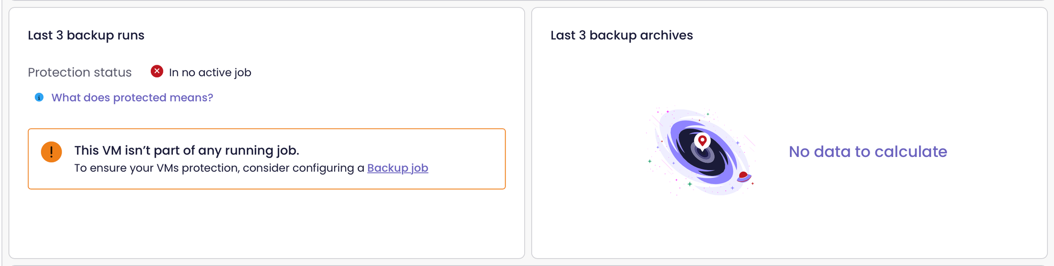This screenshot has height=266, width=1054.
Task: Select the 'Protection status' label
Action: (80, 72)
